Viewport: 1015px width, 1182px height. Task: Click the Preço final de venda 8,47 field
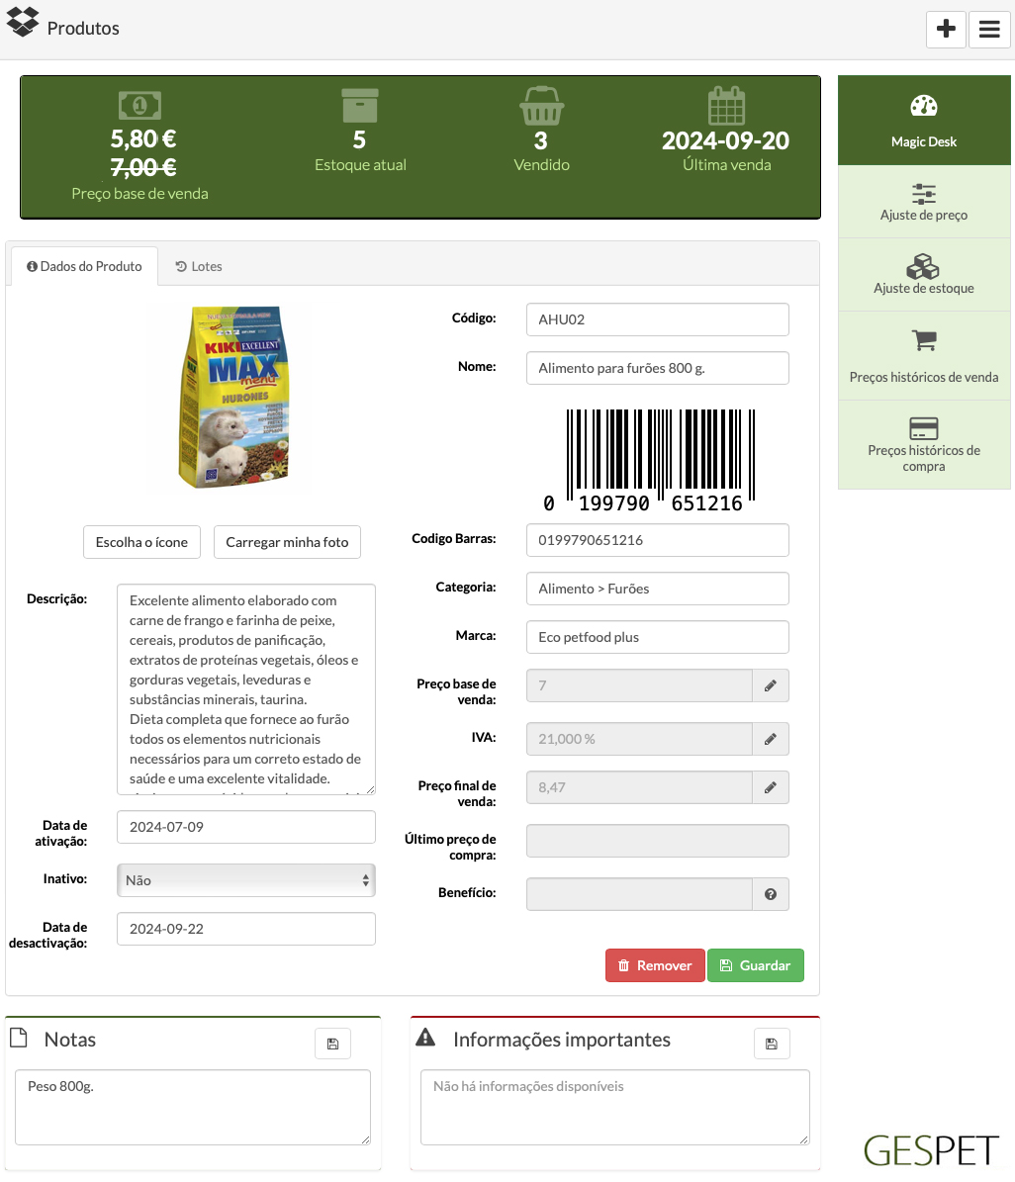click(639, 787)
